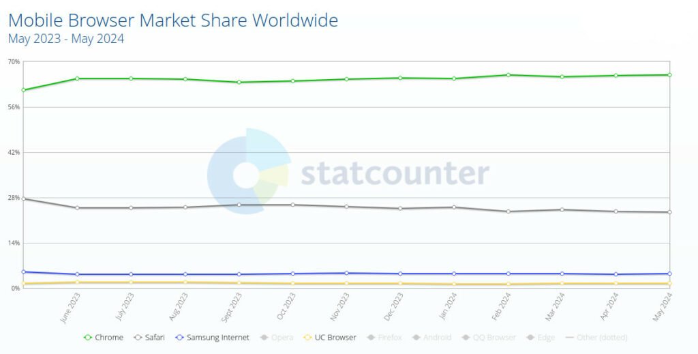698x354 pixels.
Task: Click the UC Browser legend marker
Action: coord(307,338)
